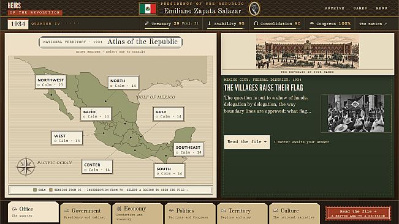
Task: Click the Territory tab icon
Action: tap(224, 211)
